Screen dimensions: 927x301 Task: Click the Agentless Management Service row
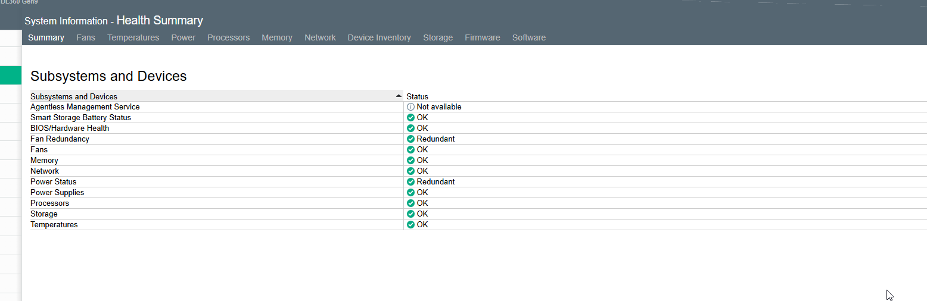tap(85, 107)
